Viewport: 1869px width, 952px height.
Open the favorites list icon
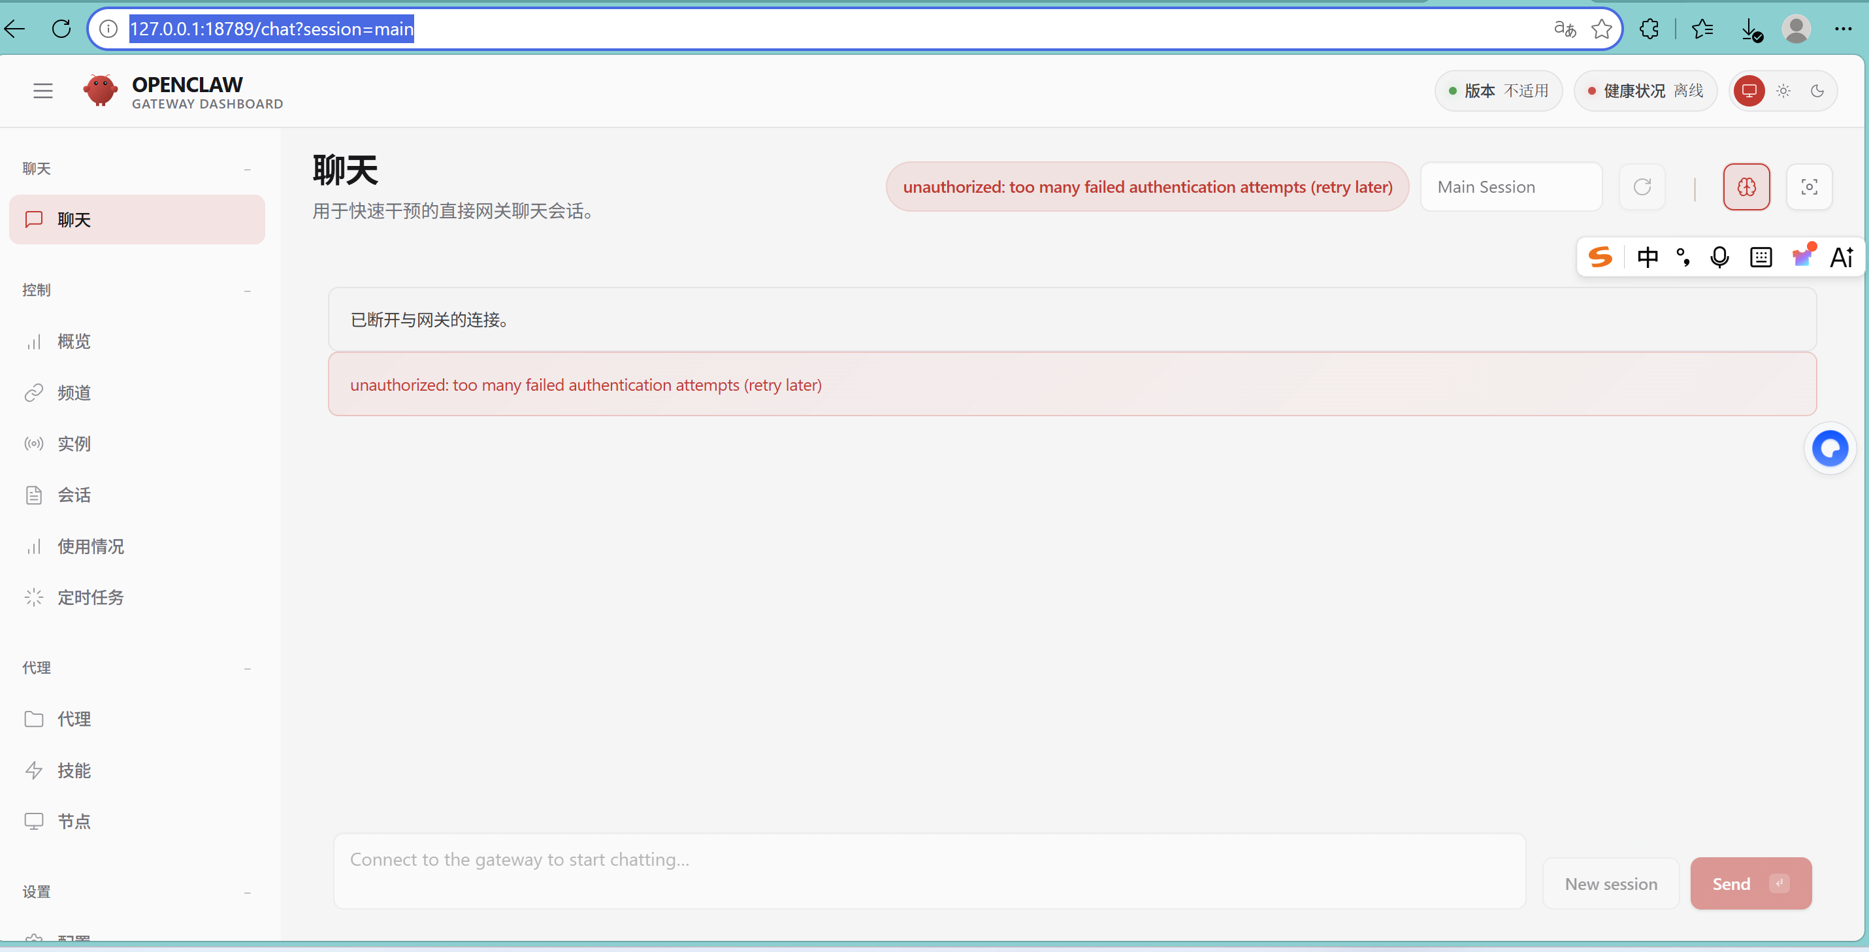pyautogui.click(x=1701, y=29)
